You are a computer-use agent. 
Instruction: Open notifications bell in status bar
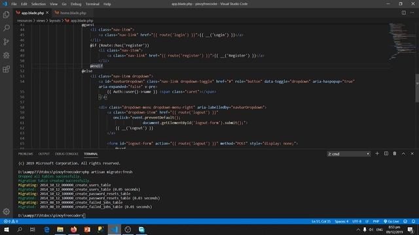tap(413, 221)
